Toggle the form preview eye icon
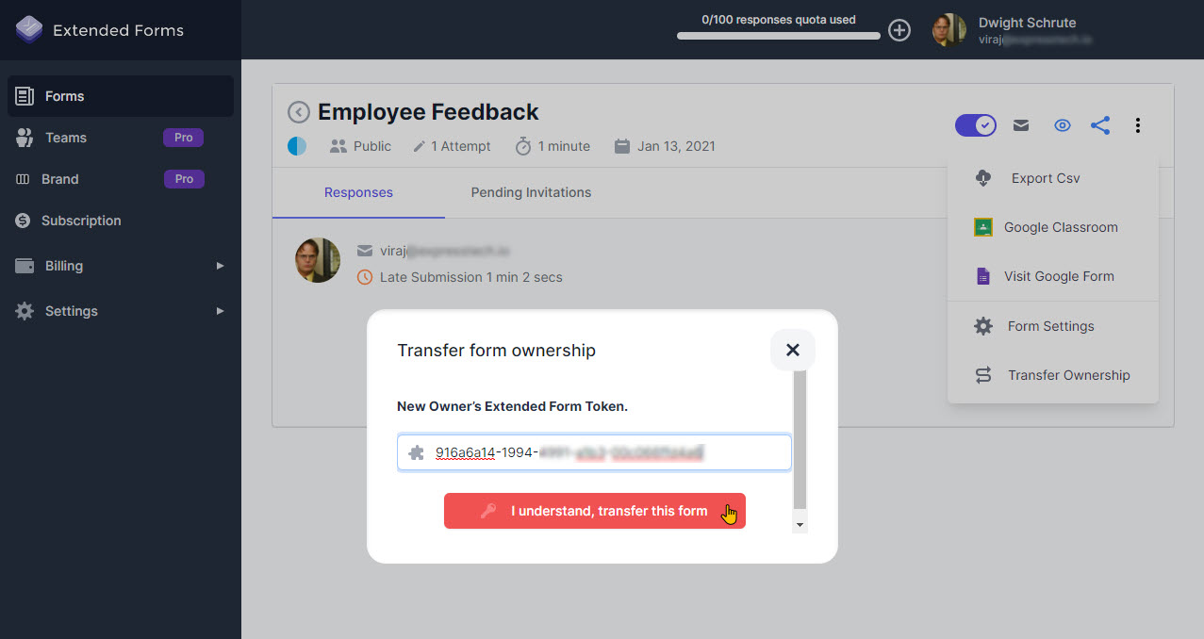The image size is (1204, 639). [x=1063, y=124]
